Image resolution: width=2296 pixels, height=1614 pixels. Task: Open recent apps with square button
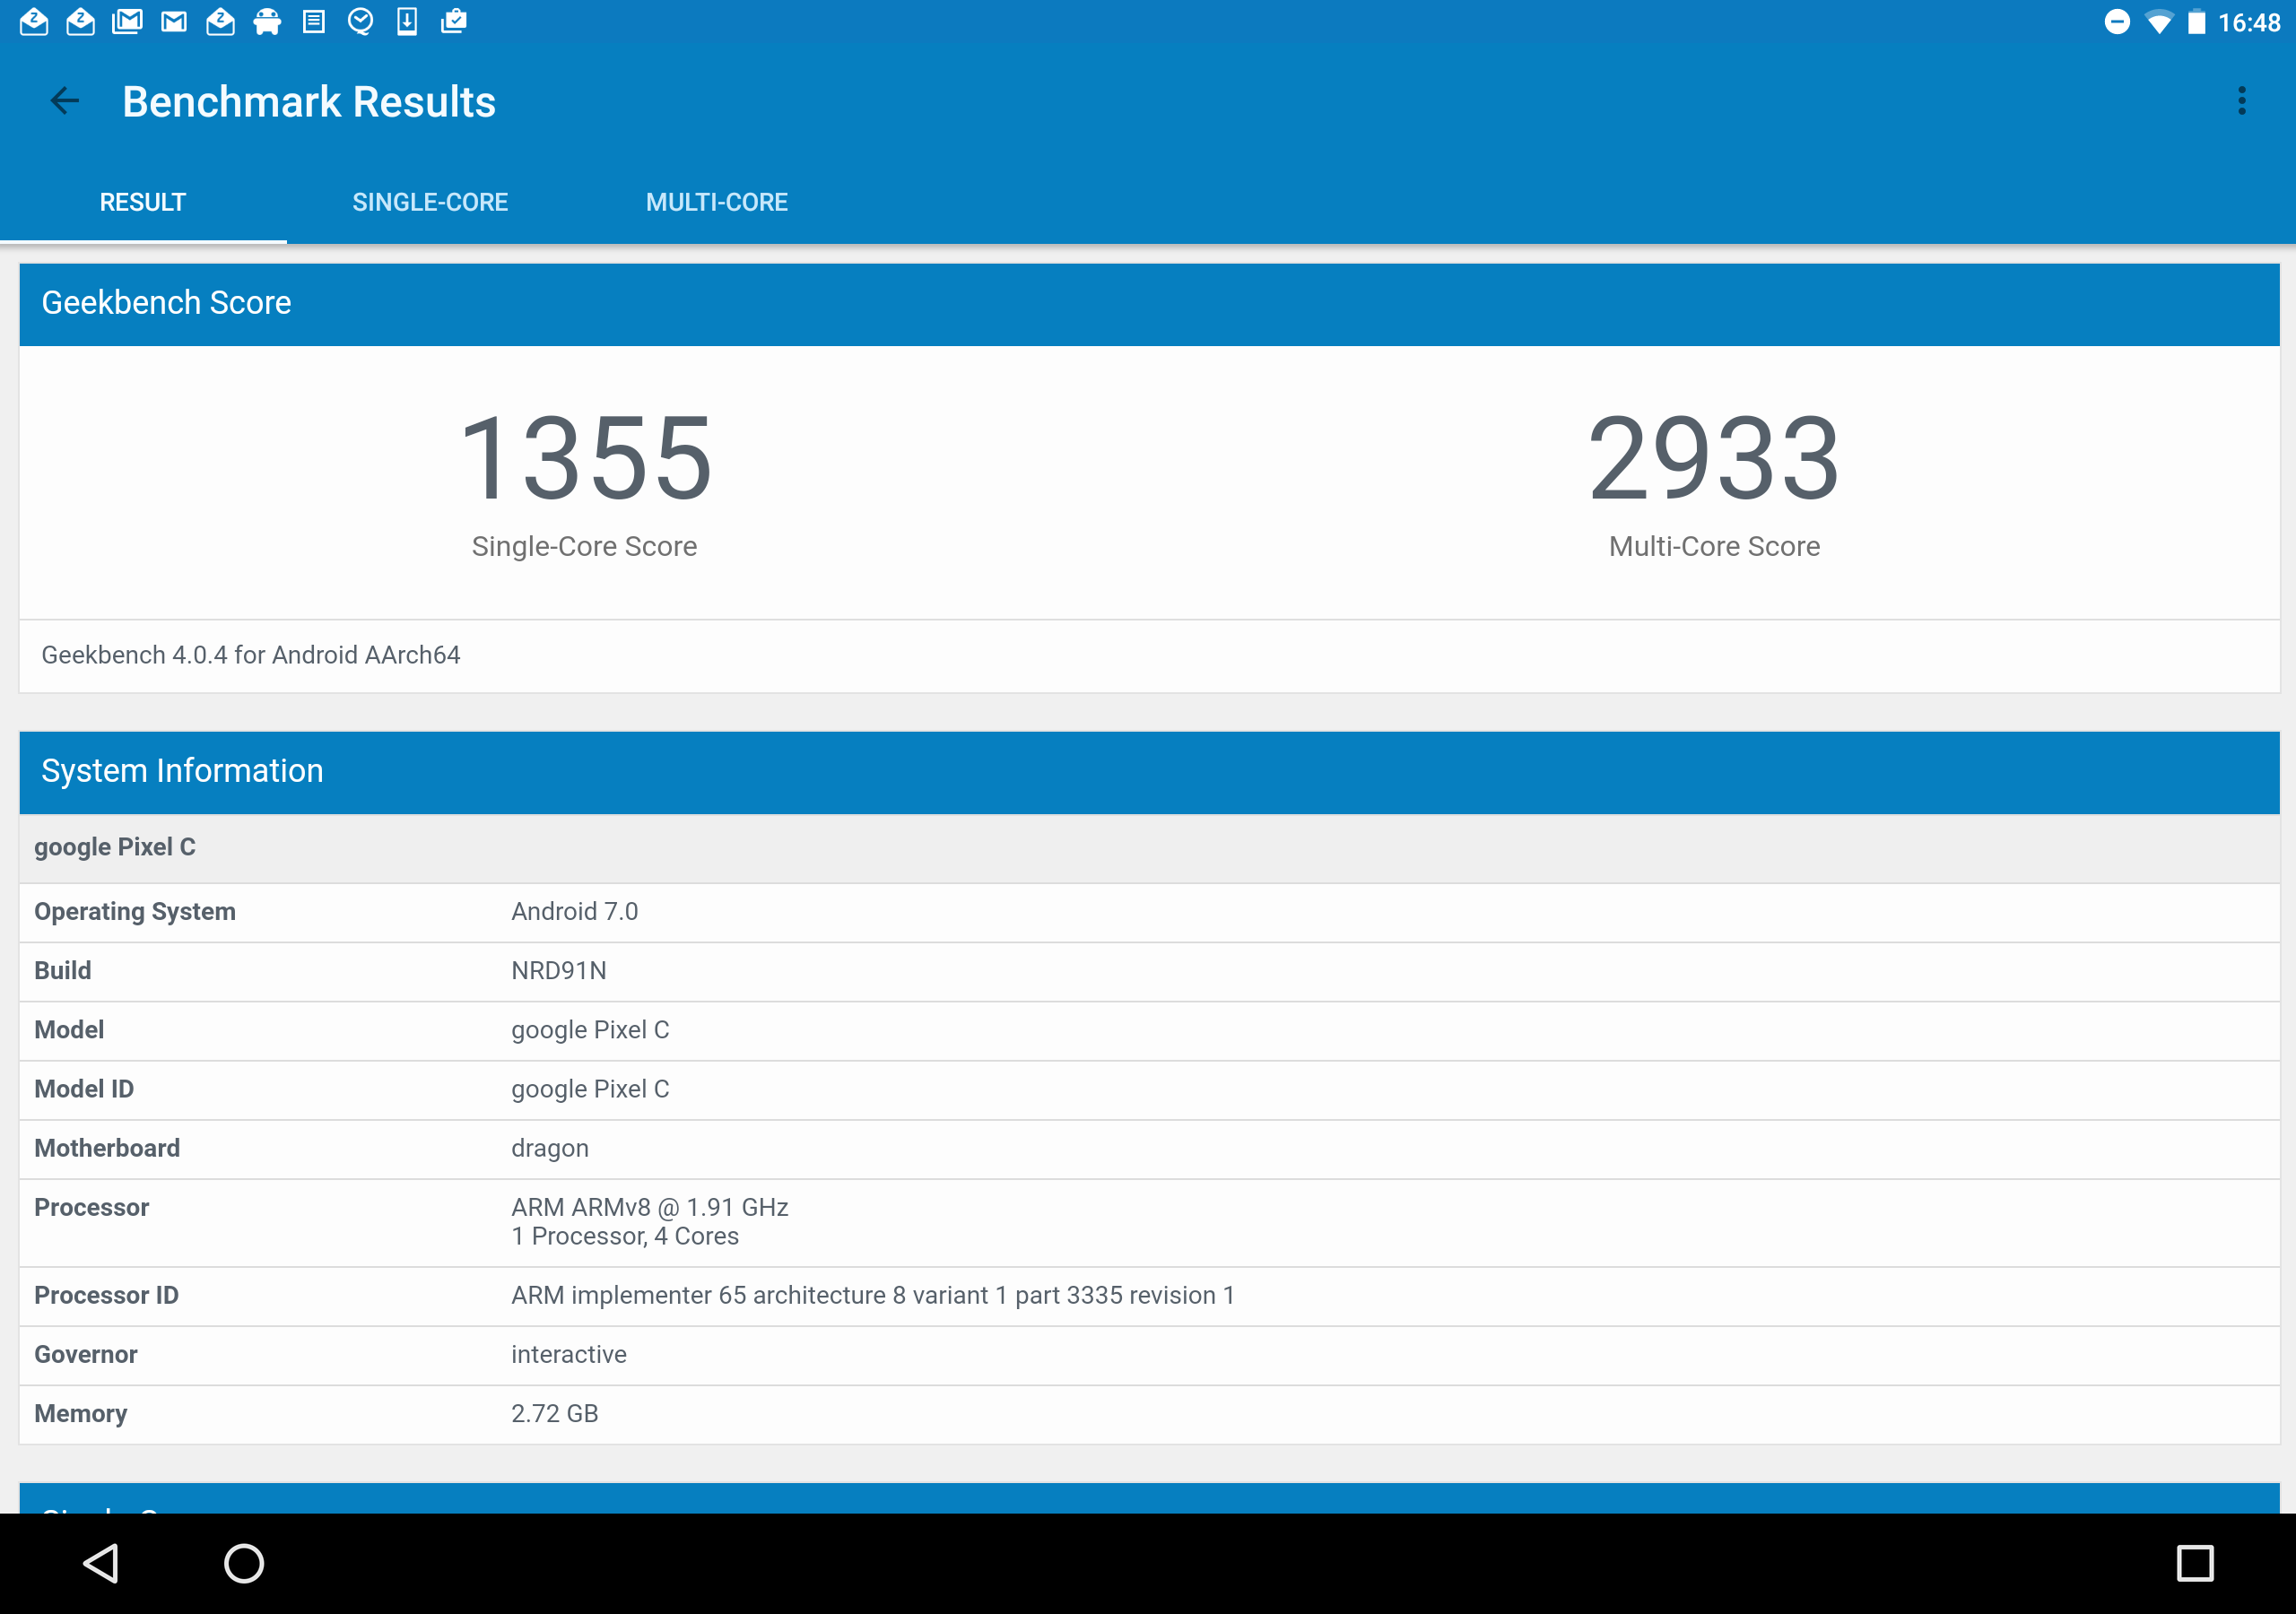[x=2194, y=1563]
